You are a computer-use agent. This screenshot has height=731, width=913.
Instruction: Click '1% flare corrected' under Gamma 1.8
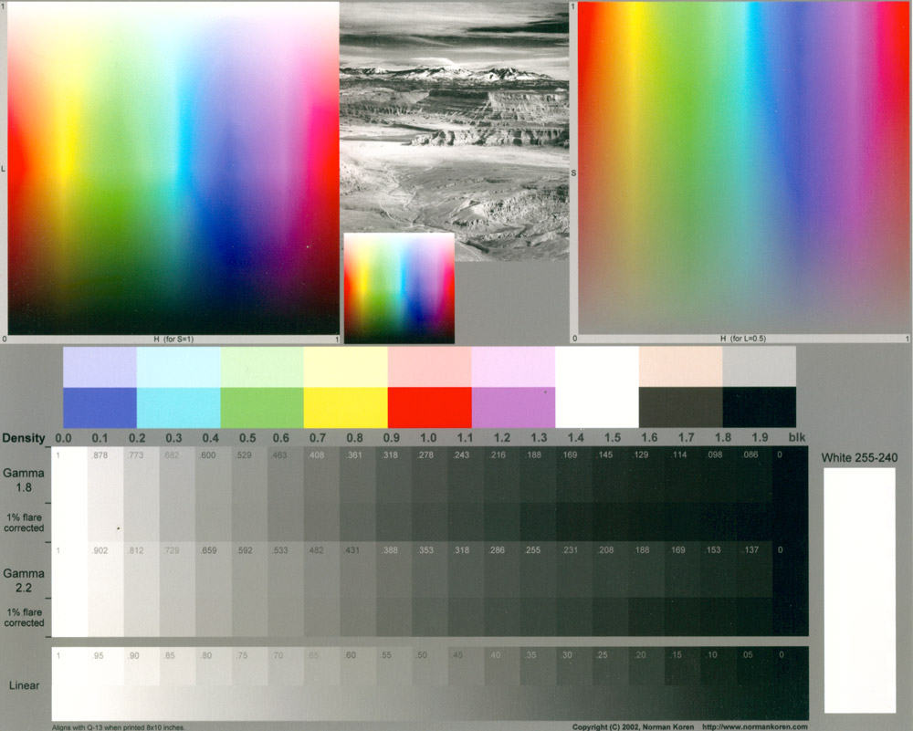coord(24,523)
